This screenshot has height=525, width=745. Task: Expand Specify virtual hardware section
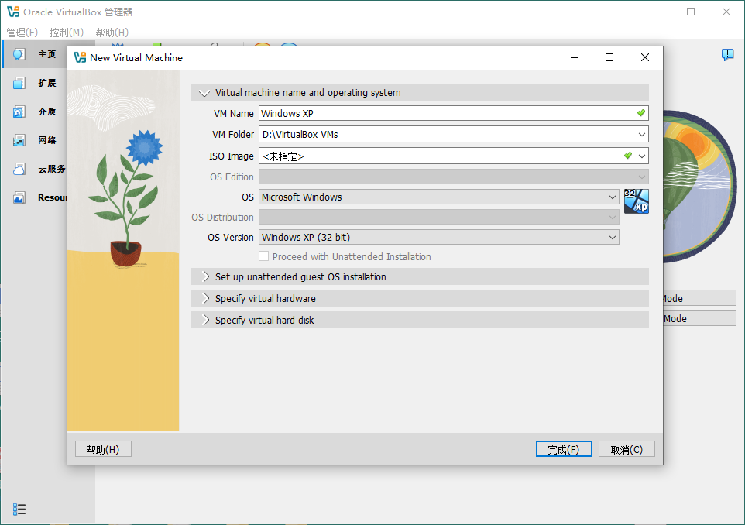coord(265,298)
